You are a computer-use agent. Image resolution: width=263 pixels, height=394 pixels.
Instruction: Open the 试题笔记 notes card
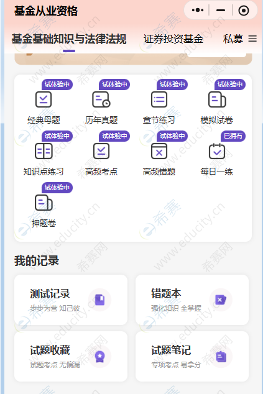(x=192, y=356)
